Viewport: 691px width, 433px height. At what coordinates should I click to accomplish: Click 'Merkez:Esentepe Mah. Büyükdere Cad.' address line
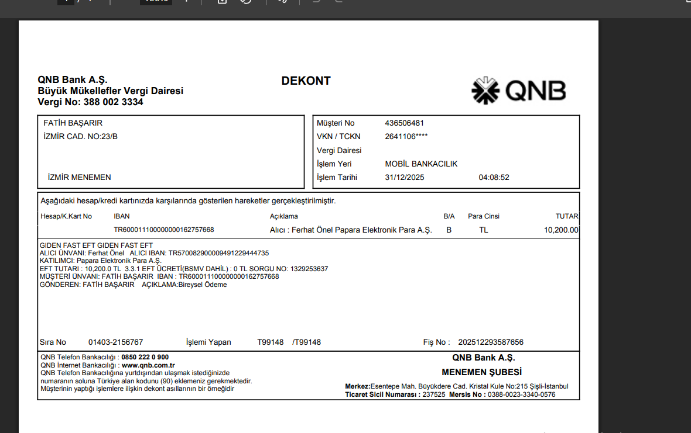(x=457, y=386)
